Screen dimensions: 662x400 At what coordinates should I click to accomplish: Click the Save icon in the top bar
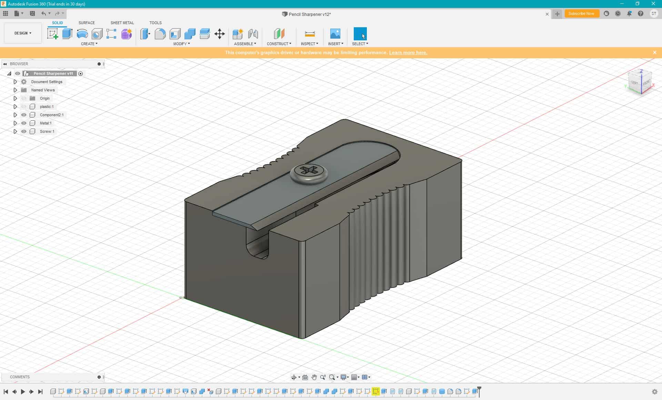[32, 13]
